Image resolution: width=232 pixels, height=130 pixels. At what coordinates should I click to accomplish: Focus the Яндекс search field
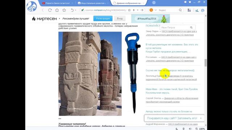click(168, 10)
